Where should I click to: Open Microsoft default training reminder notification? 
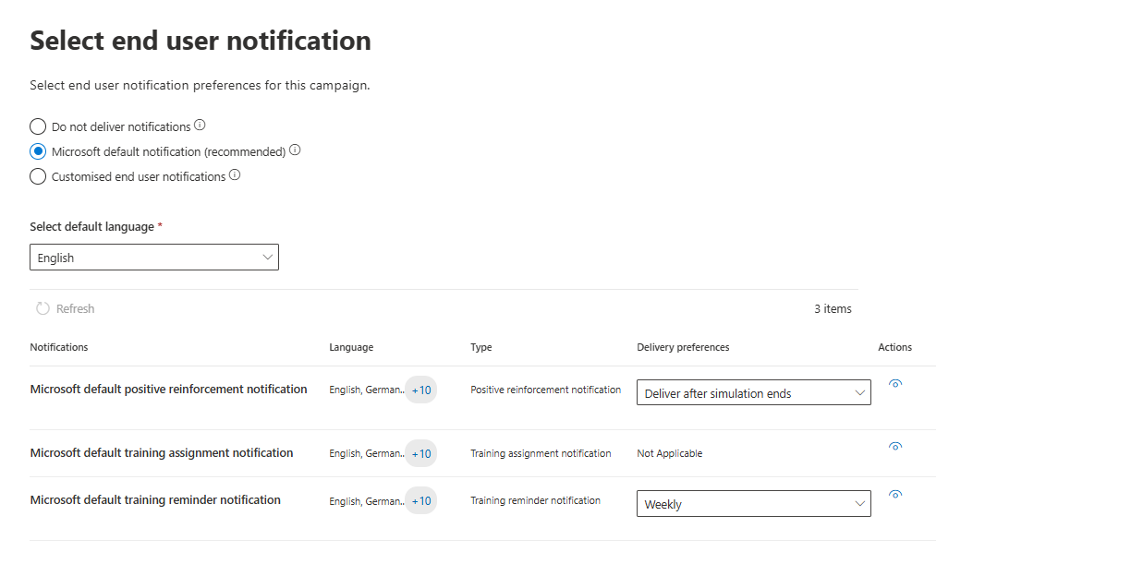click(x=155, y=500)
